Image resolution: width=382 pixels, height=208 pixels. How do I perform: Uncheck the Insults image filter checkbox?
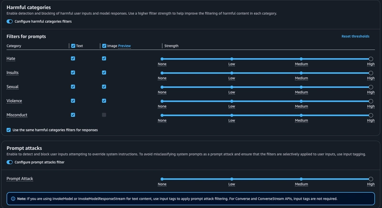pyautogui.click(x=104, y=73)
